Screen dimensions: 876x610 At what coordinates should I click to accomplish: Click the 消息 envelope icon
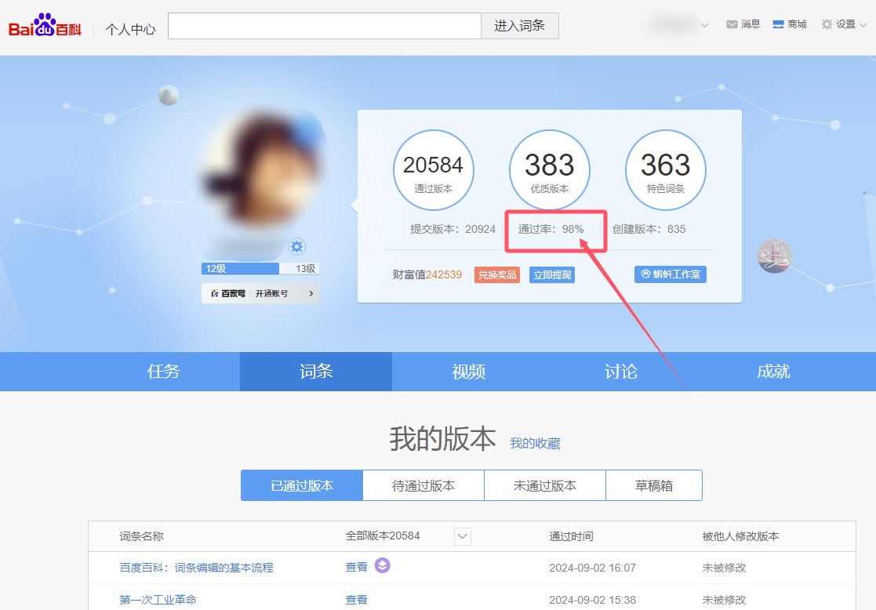(x=731, y=24)
